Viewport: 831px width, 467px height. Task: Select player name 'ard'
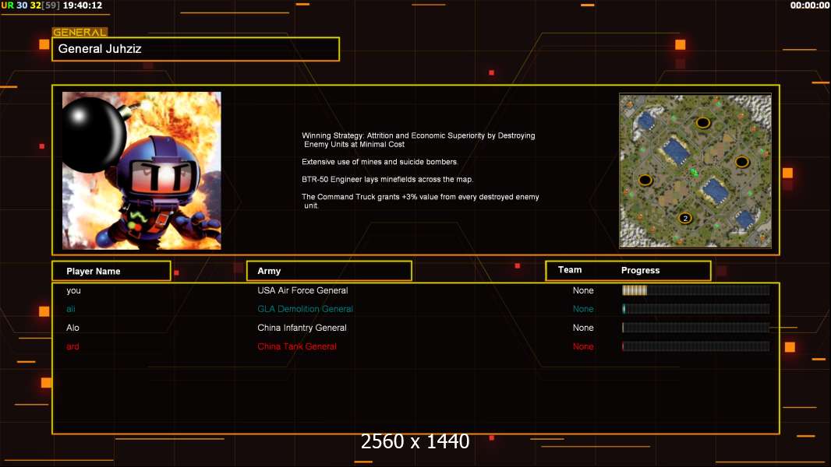[x=72, y=346]
